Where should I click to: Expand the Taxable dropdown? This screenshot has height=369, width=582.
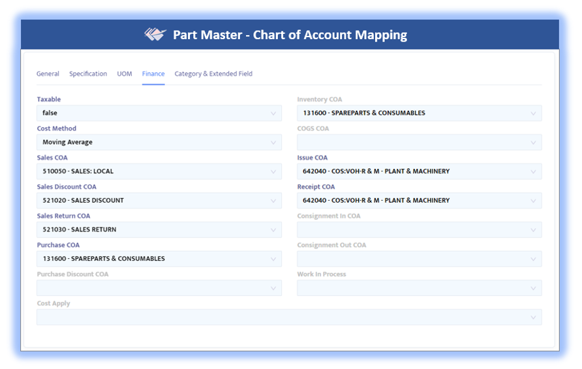tap(159, 113)
